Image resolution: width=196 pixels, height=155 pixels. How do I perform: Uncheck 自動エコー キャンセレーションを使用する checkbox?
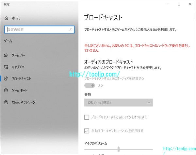coord(87,131)
